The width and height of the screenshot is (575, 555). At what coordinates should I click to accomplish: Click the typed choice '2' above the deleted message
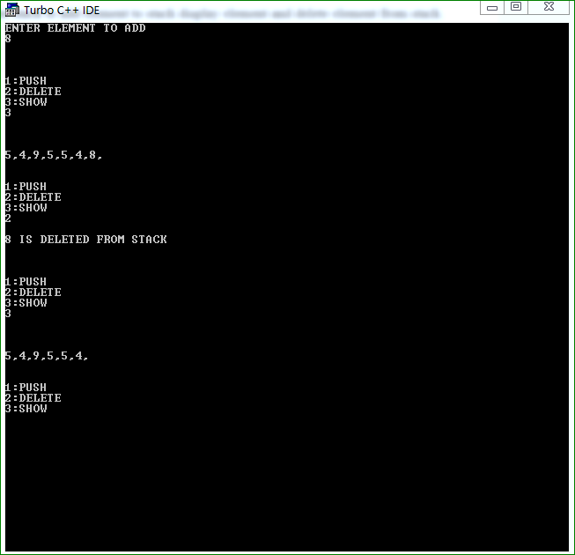click(8, 218)
